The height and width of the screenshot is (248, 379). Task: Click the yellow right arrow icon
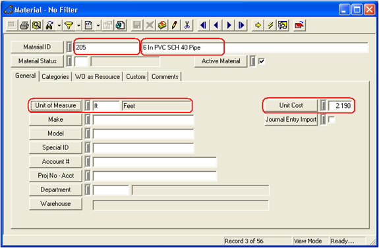[x=258, y=25]
